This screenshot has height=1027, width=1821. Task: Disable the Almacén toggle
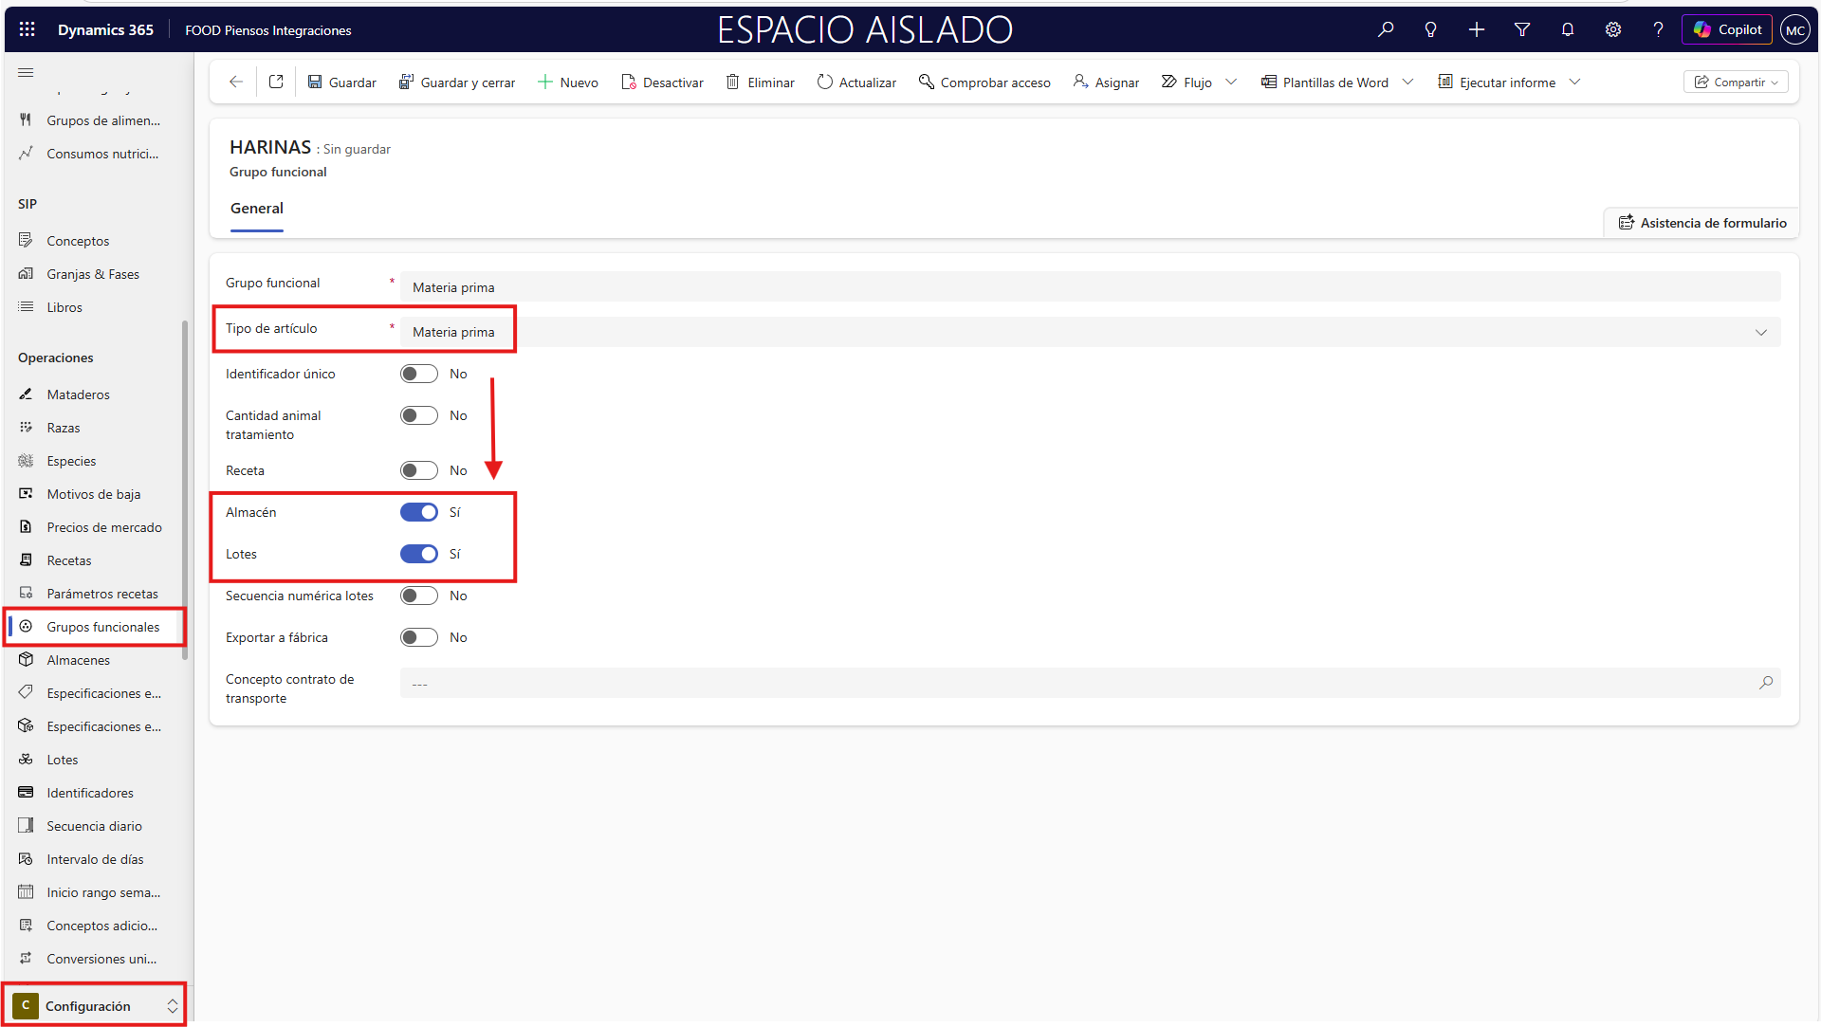(x=418, y=512)
